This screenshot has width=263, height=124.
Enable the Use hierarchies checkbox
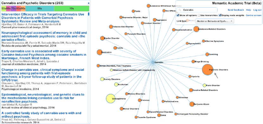point(199,15)
